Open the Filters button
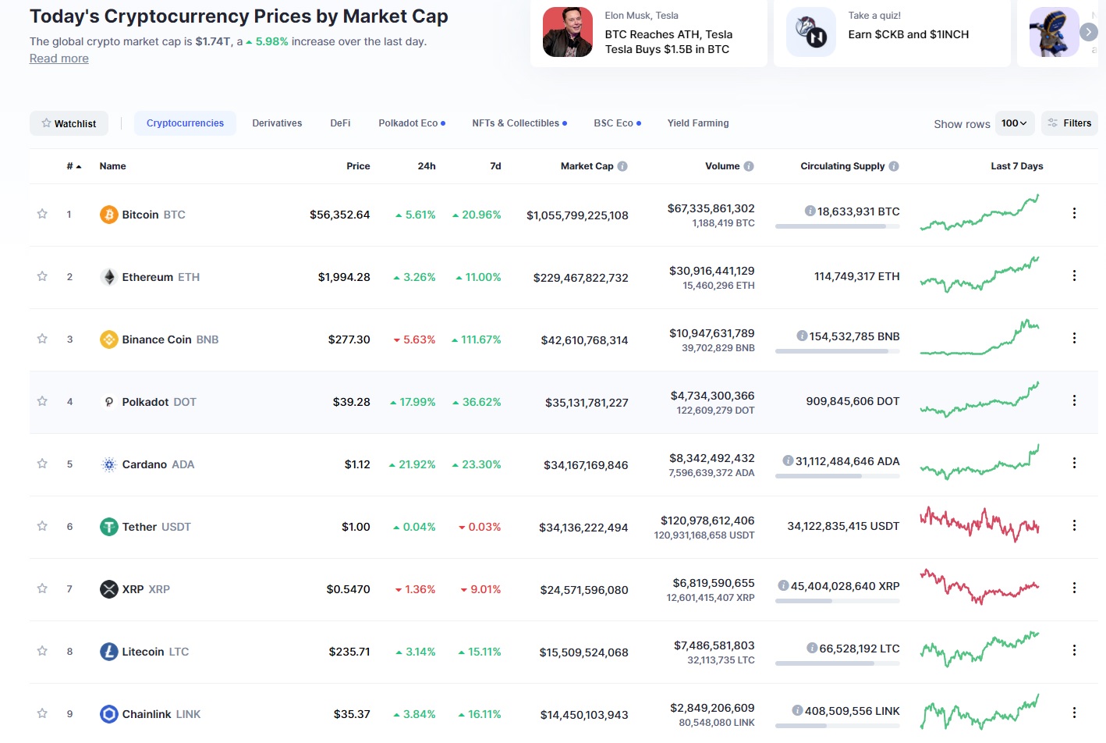This screenshot has height=743, width=1106. tap(1069, 123)
